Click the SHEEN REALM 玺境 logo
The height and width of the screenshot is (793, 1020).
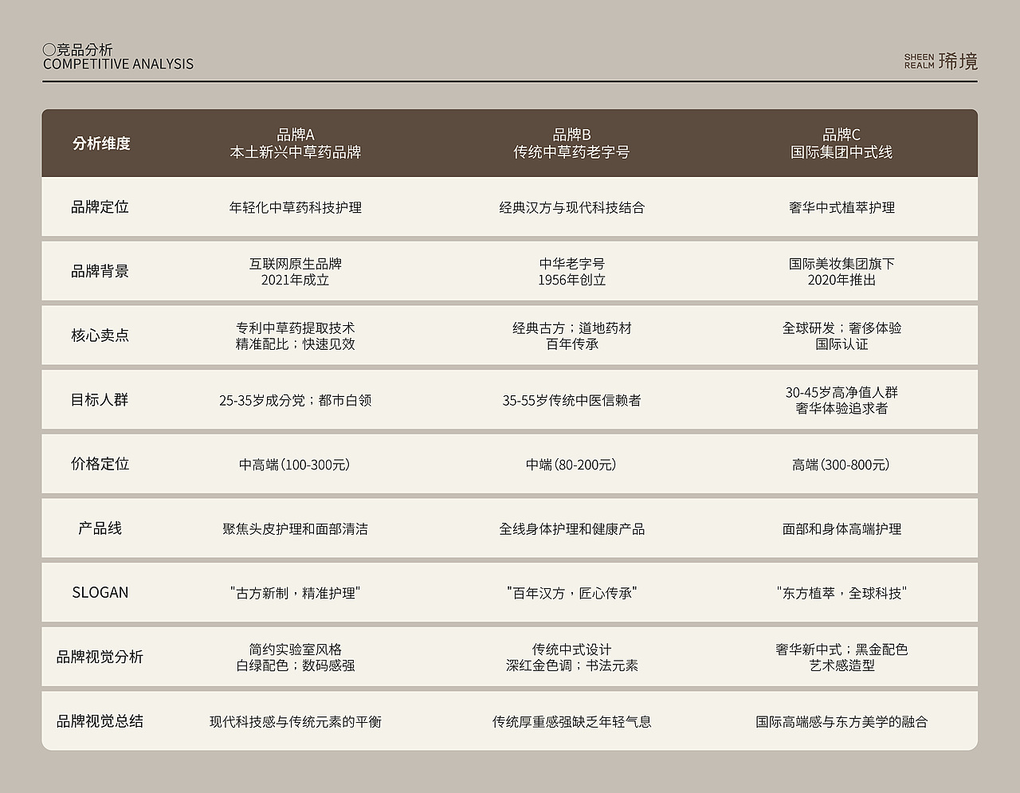pyautogui.click(x=940, y=58)
